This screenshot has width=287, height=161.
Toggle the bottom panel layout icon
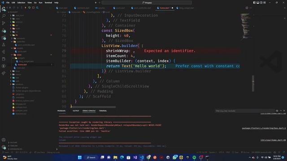tap(258, 3)
